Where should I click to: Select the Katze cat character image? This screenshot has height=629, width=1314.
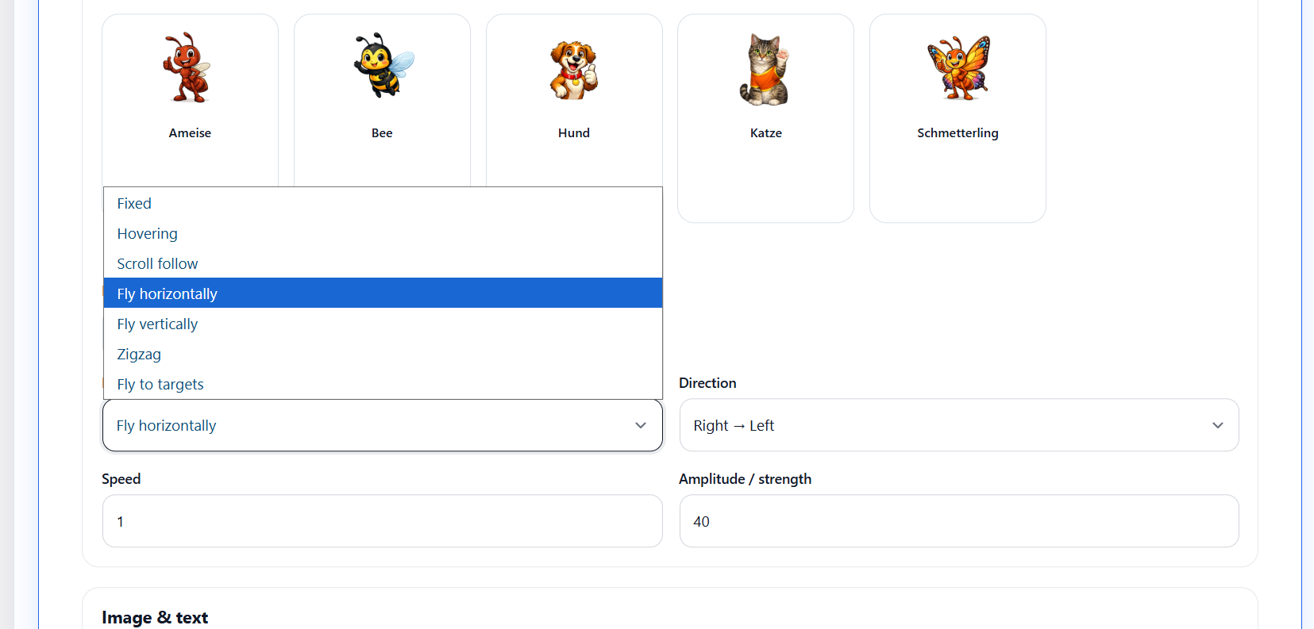pyautogui.click(x=765, y=70)
